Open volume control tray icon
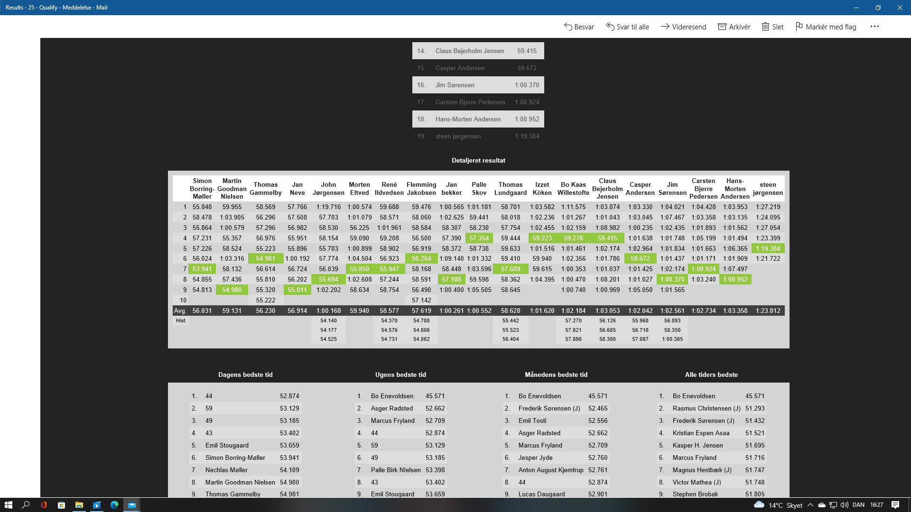Viewport: 911px width, 512px height. point(845,505)
